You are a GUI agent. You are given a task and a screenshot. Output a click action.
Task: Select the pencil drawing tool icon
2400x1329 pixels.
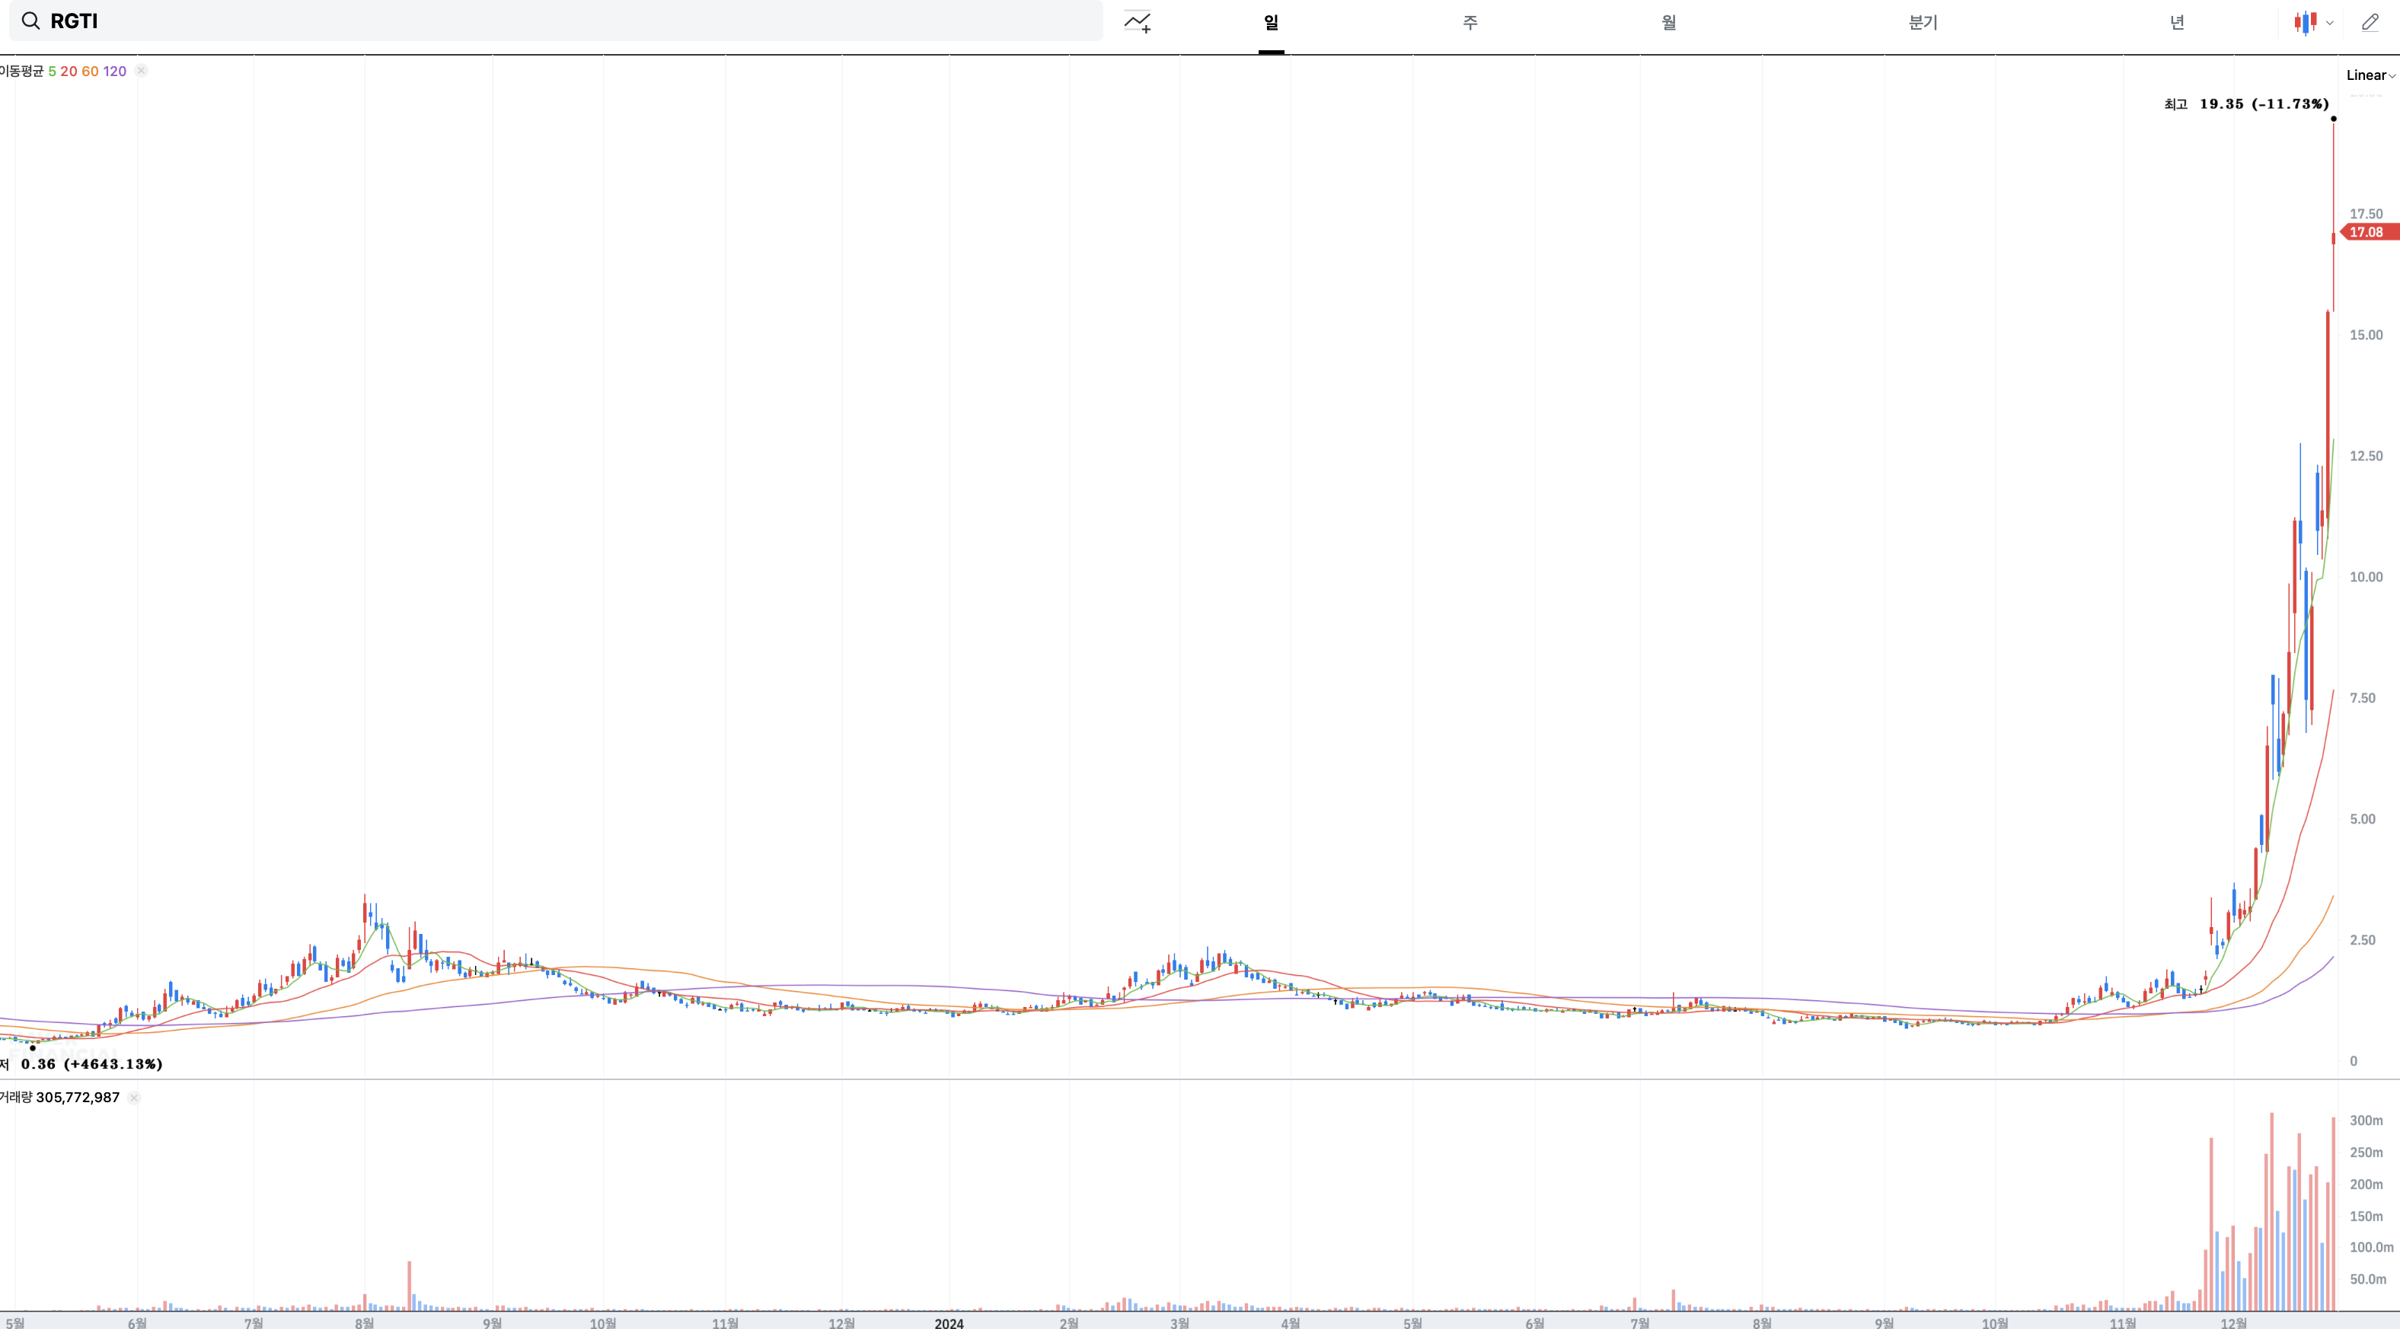coord(2370,22)
